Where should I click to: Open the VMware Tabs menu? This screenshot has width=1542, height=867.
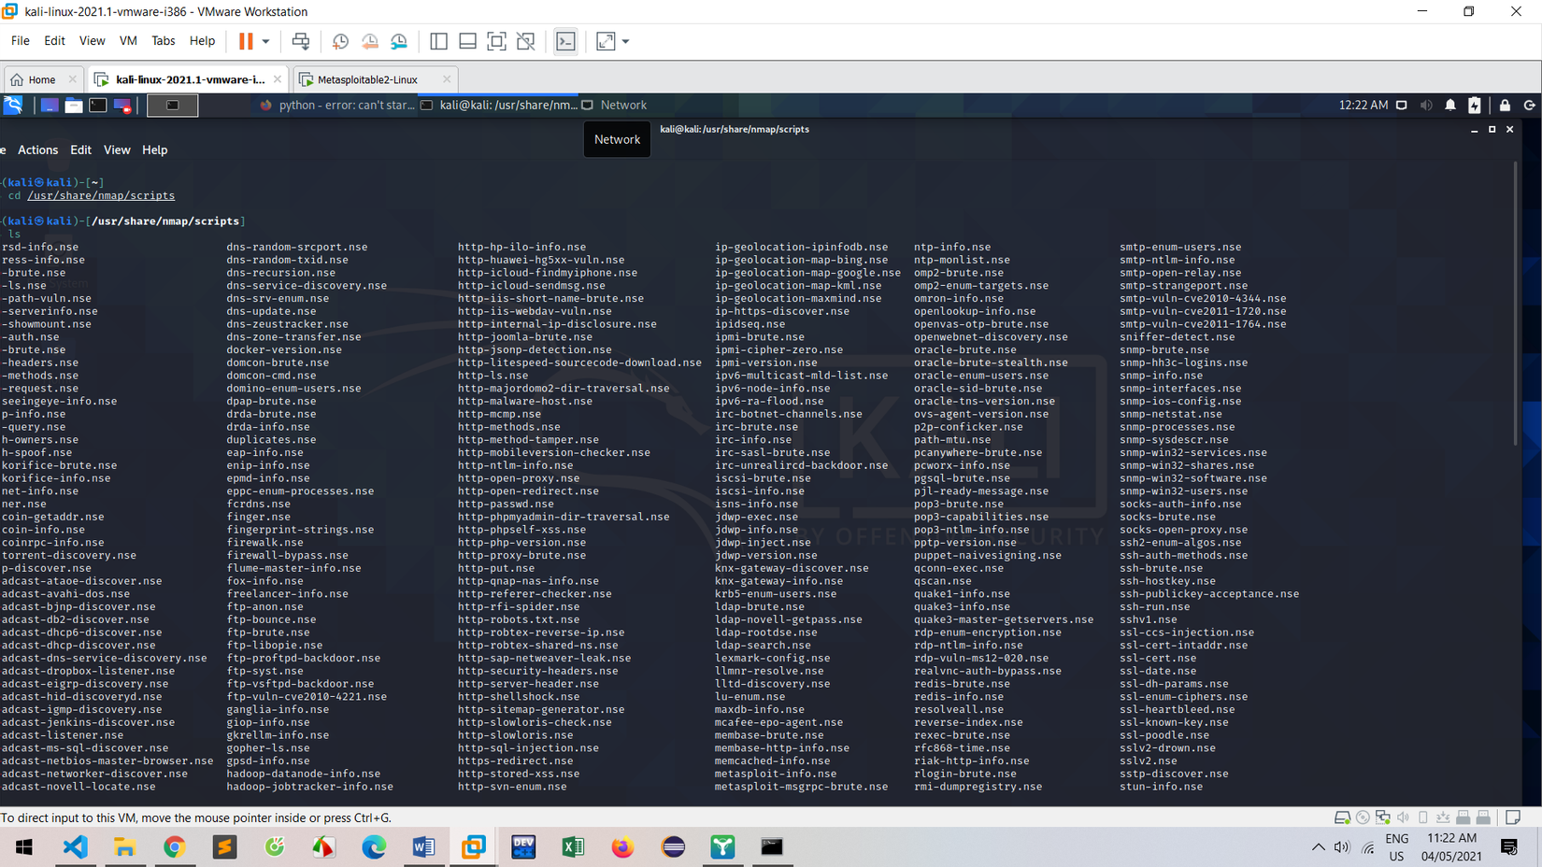point(163,41)
